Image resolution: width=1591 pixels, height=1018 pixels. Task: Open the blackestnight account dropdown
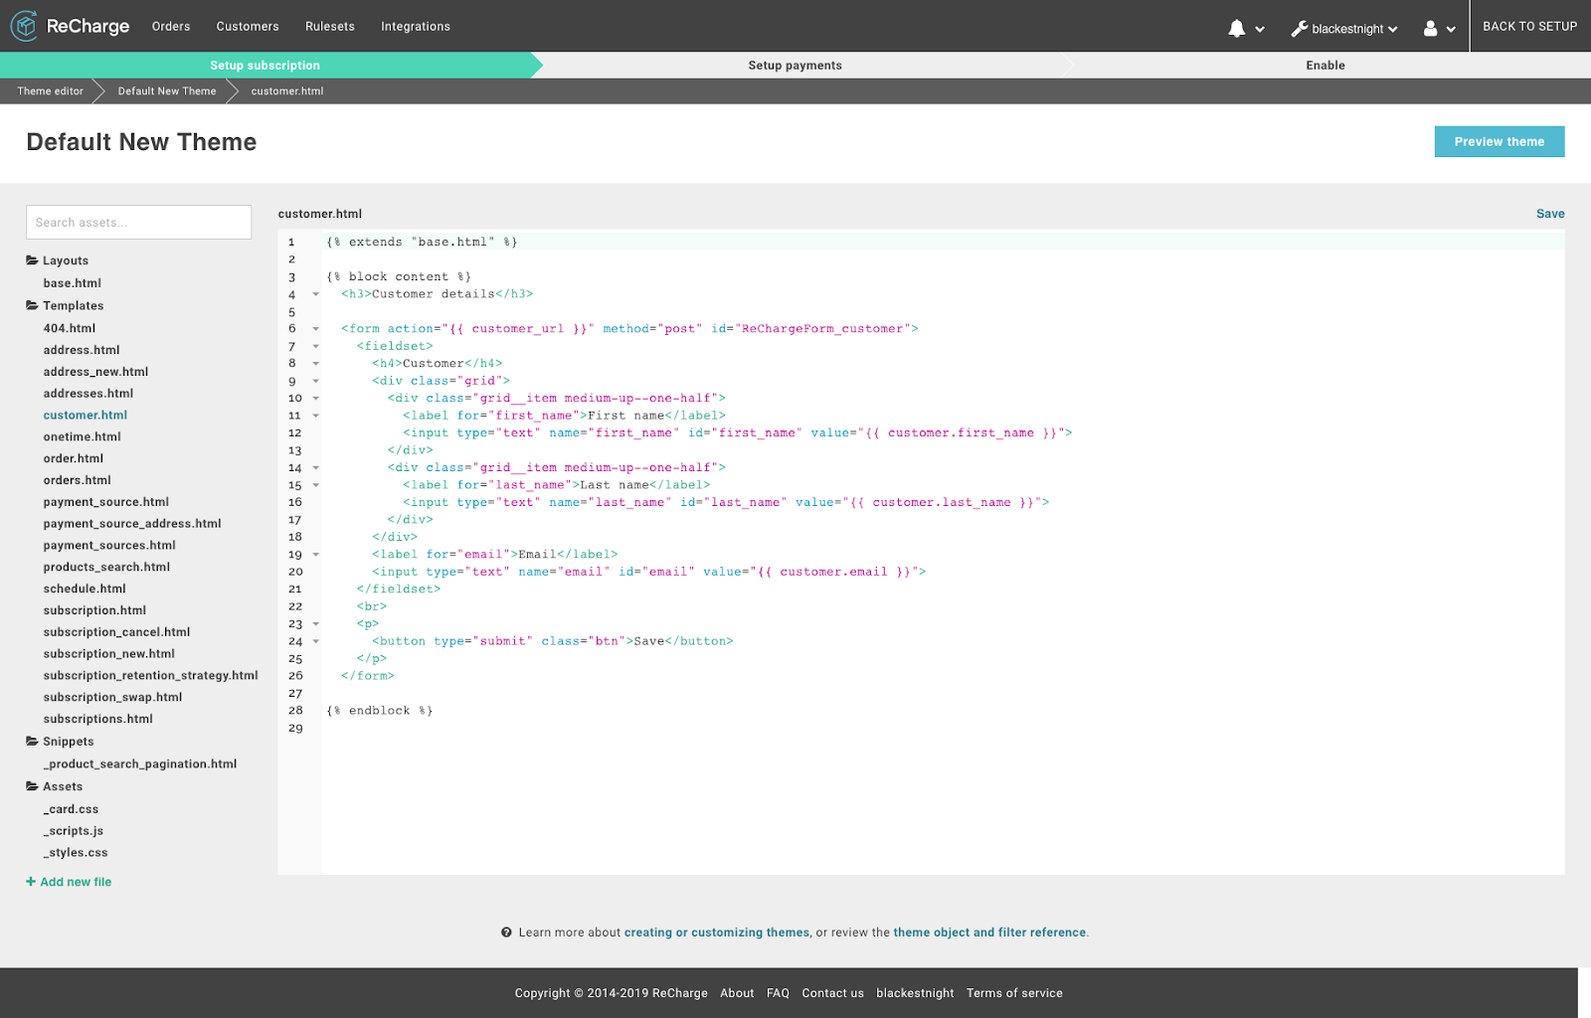[x=1391, y=29]
